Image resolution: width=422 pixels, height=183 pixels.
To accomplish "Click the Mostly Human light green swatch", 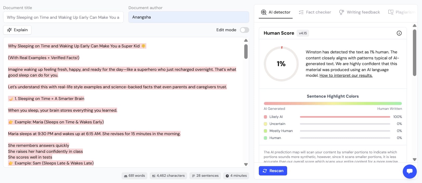I will click(265, 131).
